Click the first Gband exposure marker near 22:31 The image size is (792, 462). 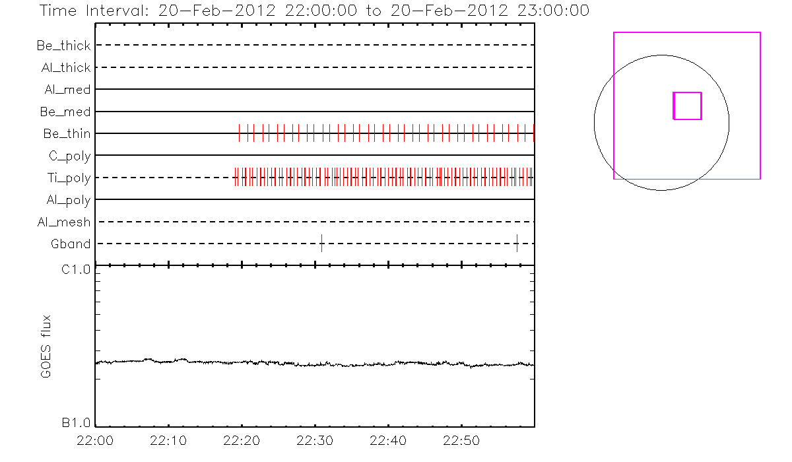(x=321, y=243)
